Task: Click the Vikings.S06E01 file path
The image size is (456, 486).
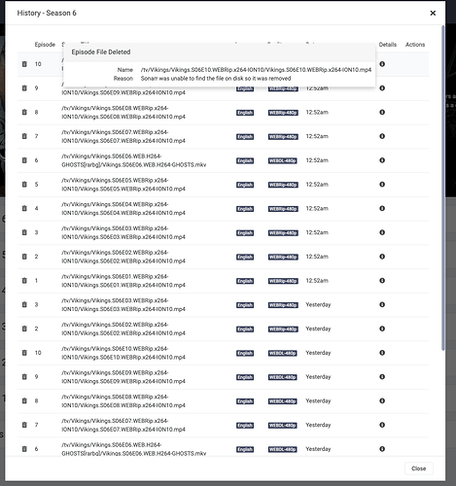Action: 123,281
